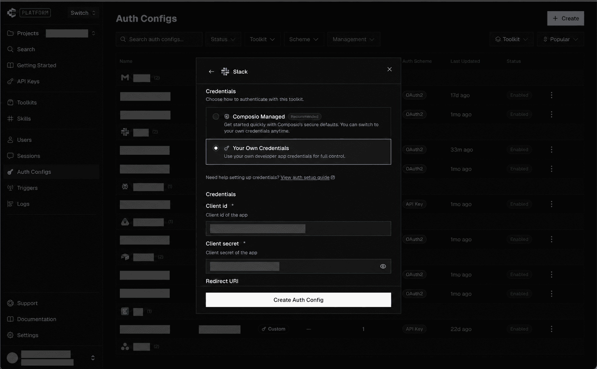597x369 pixels.
Task: Select Auth Configs in the sidebar
Action: click(51, 172)
